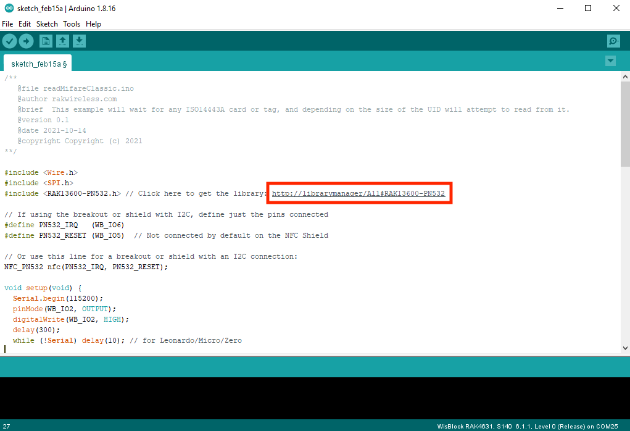The width and height of the screenshot is (630, 431).
Task: Click the black console output area
Action: tap(315, 398)
